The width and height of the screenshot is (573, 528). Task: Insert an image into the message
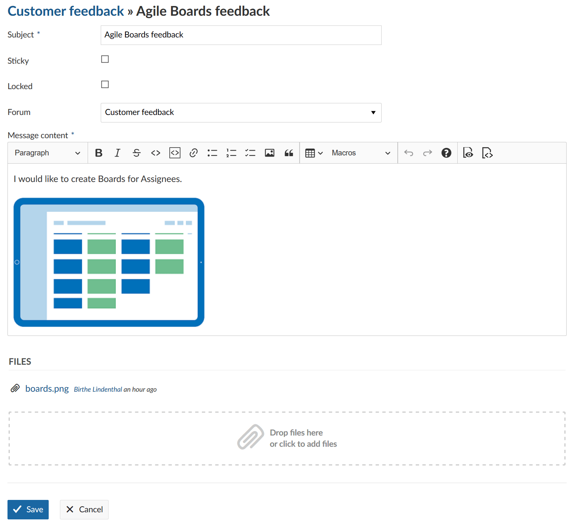pyautogui.click(x=270, y=153)
